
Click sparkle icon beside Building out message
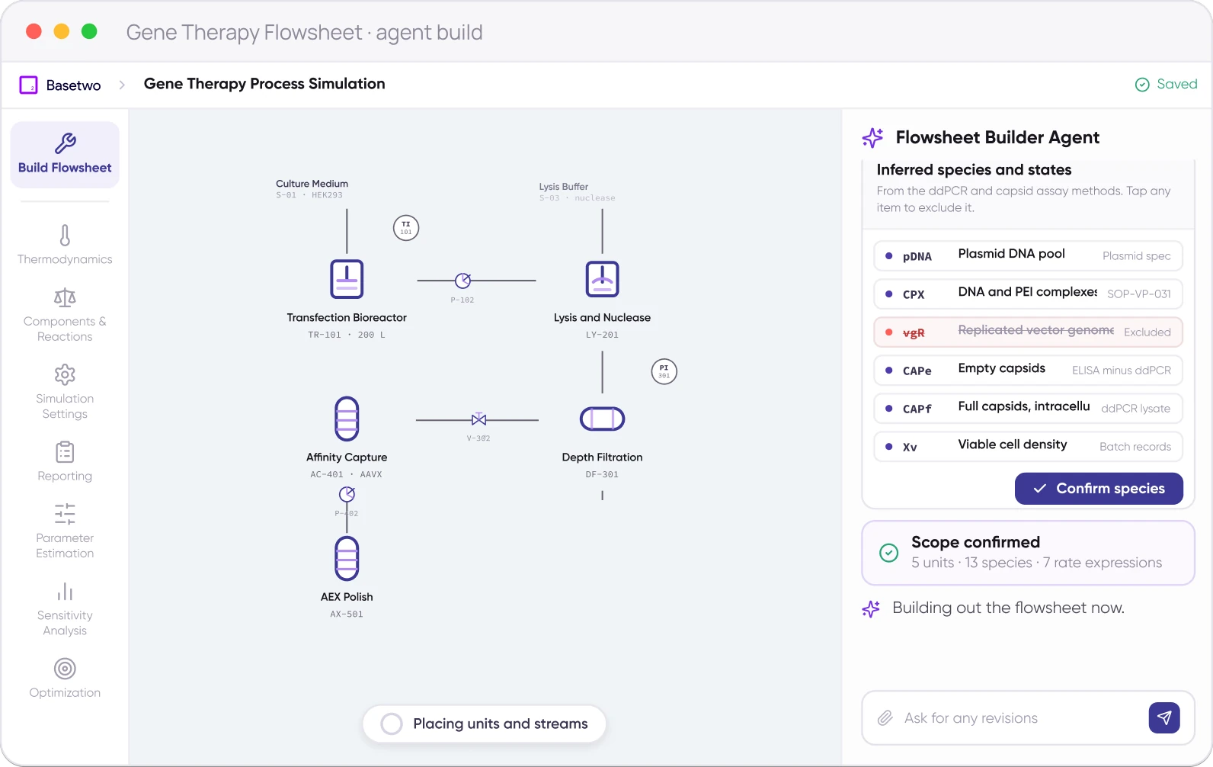[871, 608]
